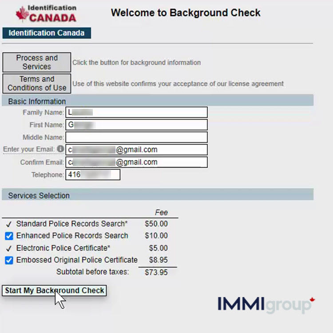Click the Services Selection section header
This screenshot has height=333, width=333.
(39, 195)
